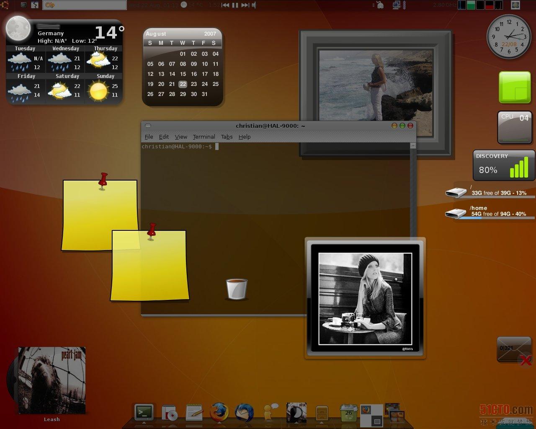Screen dimensions: 536x429
Task: Click the Sunday forecast sun icon
Action: pyautogui.click(x=99, y=90)
